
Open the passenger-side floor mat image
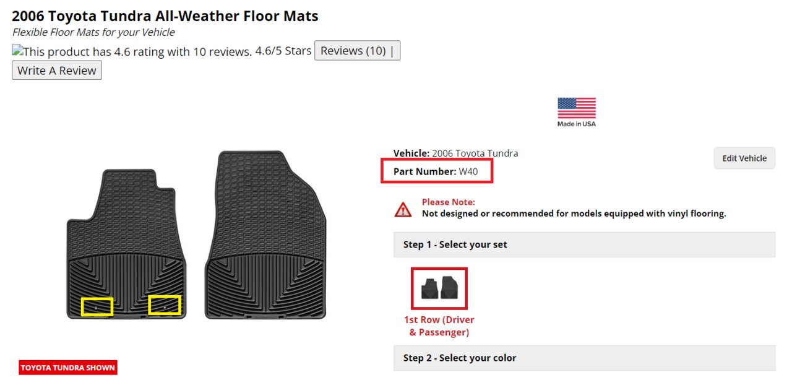[x=265, y=234]
